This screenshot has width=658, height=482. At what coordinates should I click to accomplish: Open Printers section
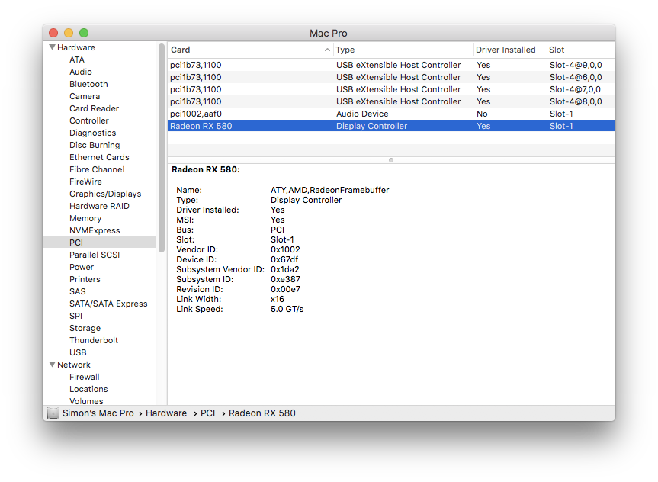click(85, 279)
